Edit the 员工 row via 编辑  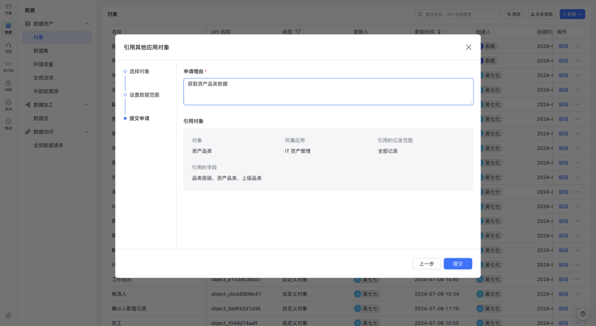563,323
